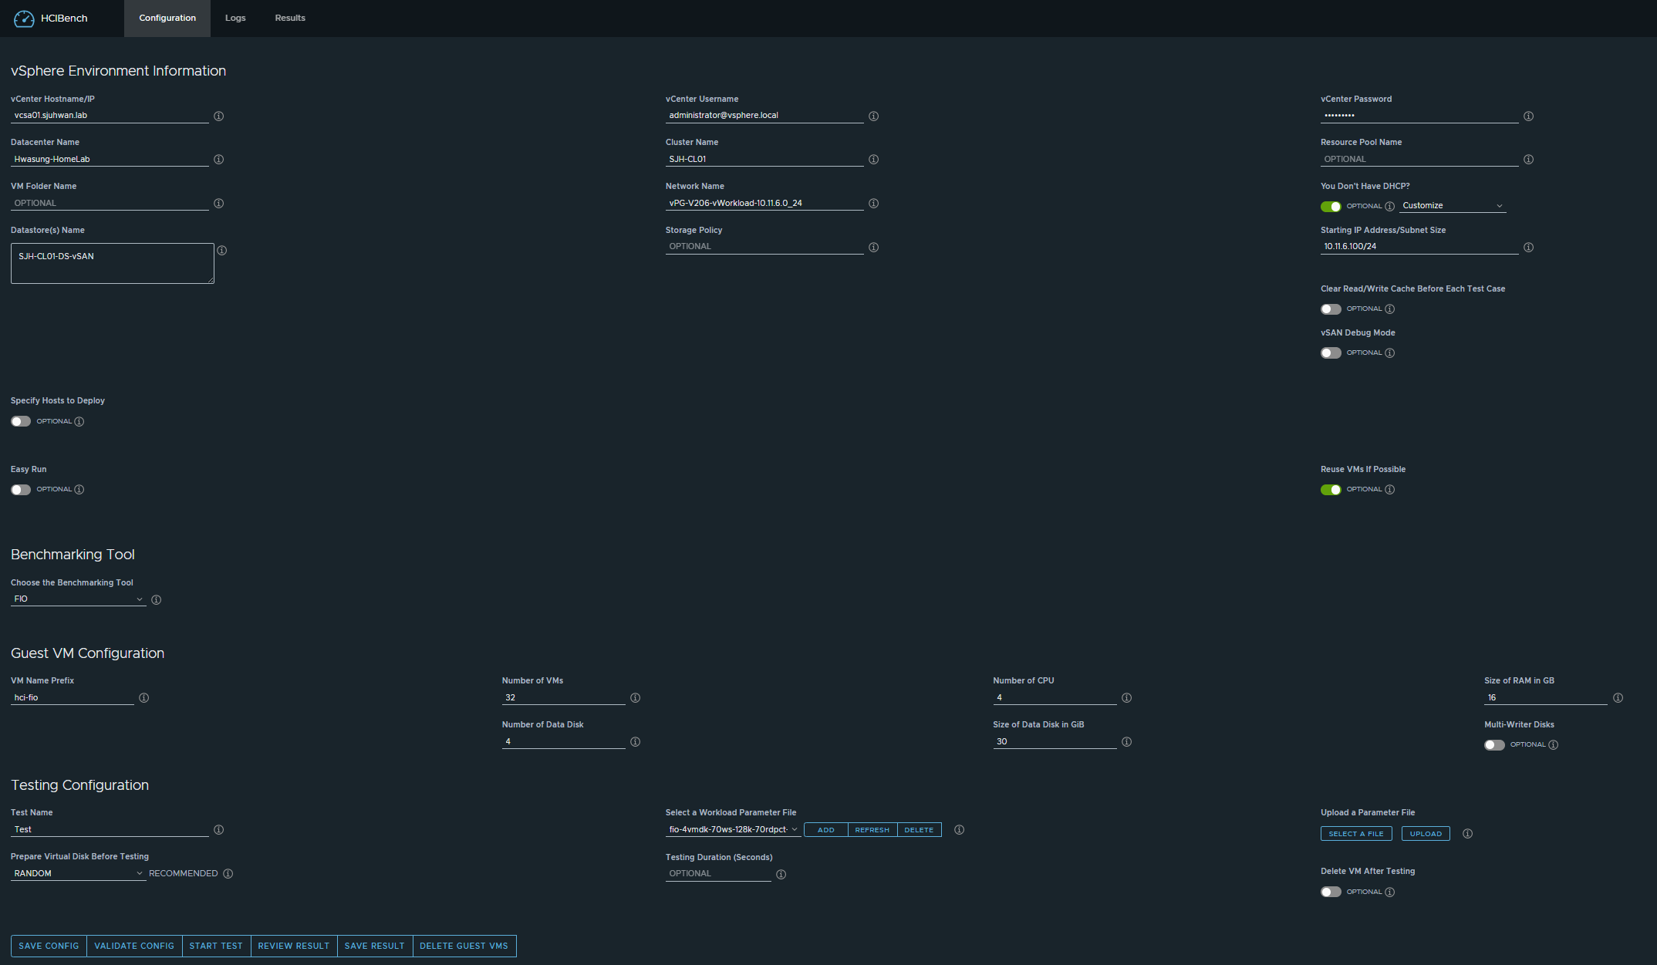Turn on vSAN Debug Mode switch
The image size is (1657, 965).
pyautogui.click(x=1331, y=353)
